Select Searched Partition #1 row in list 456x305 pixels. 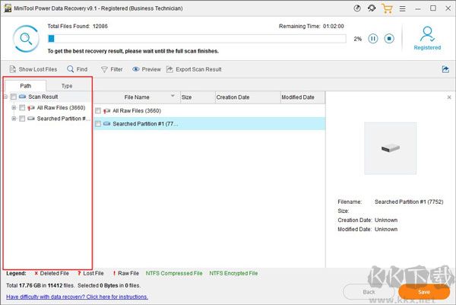tap(210, 124)
